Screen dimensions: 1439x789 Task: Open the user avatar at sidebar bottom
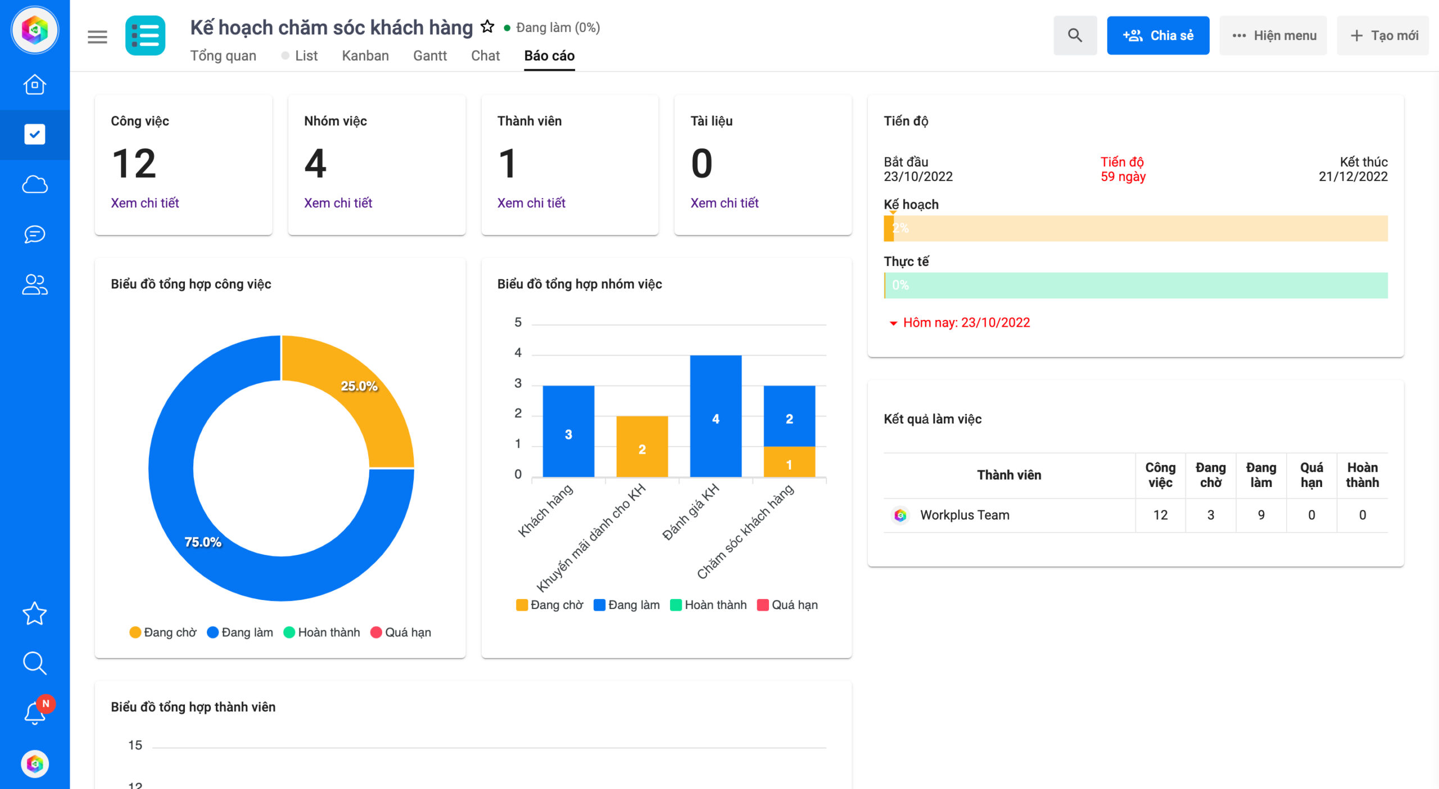(x=35, y=764)
